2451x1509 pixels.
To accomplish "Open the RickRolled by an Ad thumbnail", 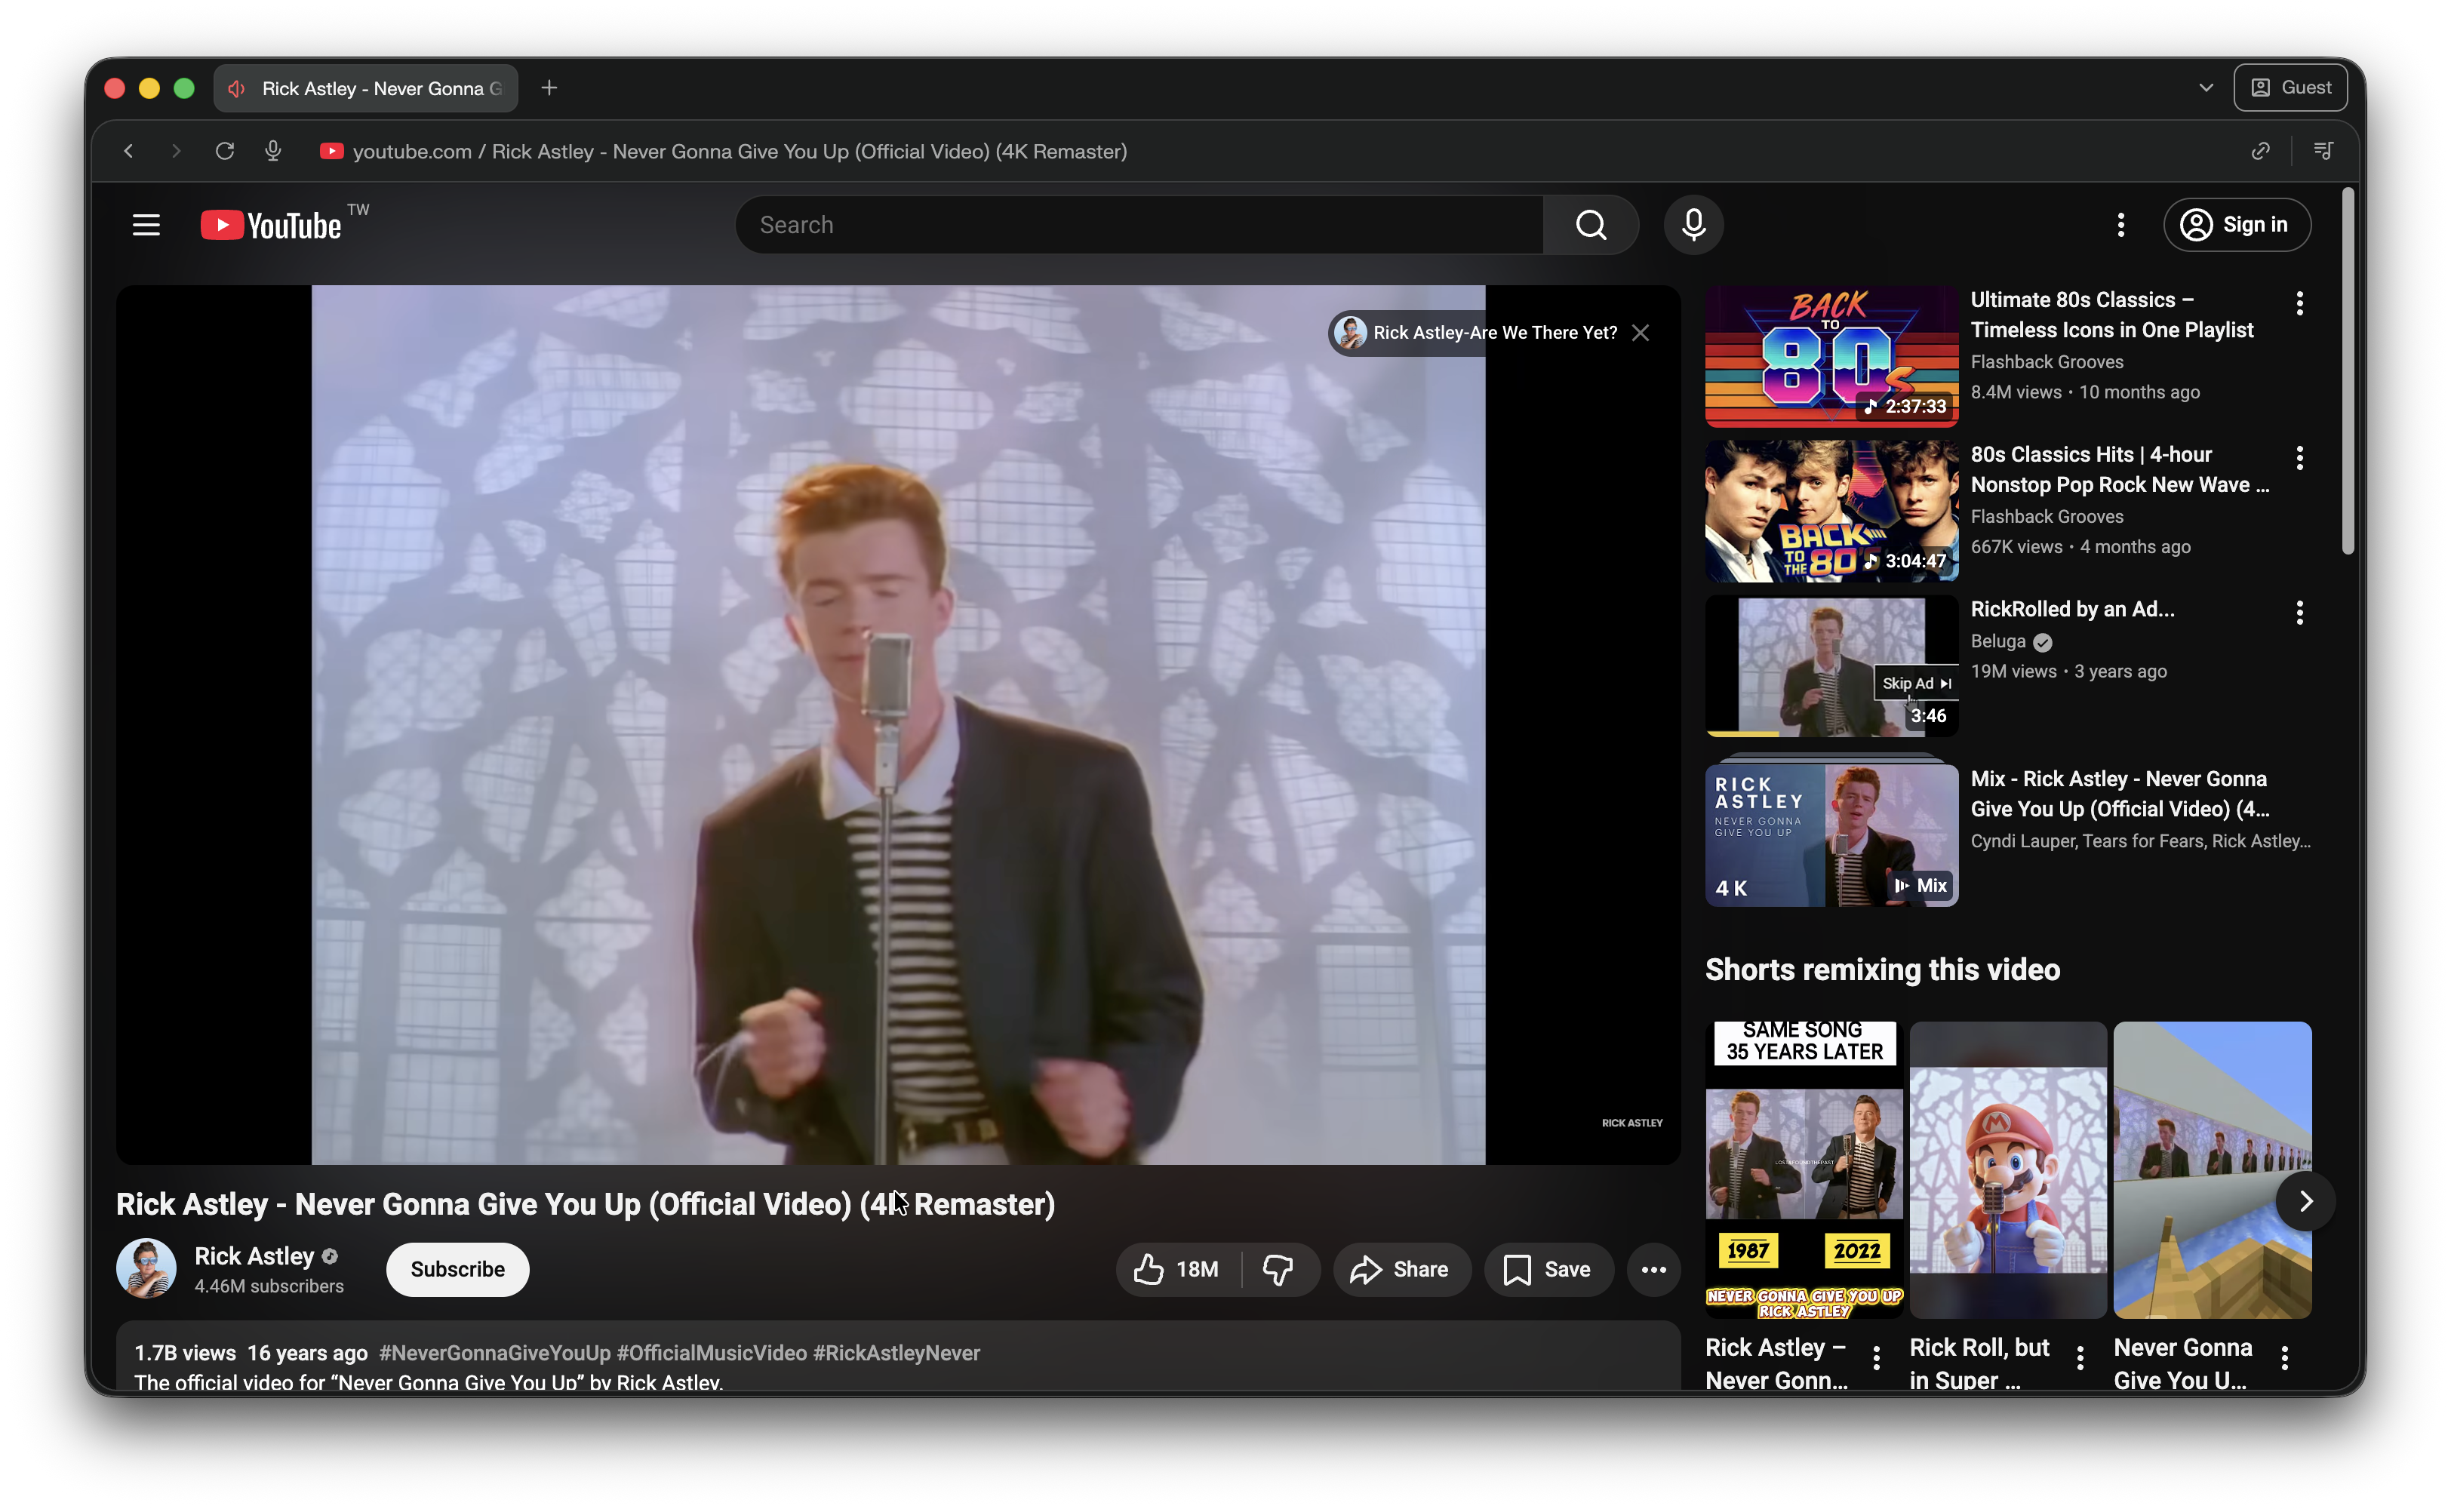I will tap(1831, 665).
